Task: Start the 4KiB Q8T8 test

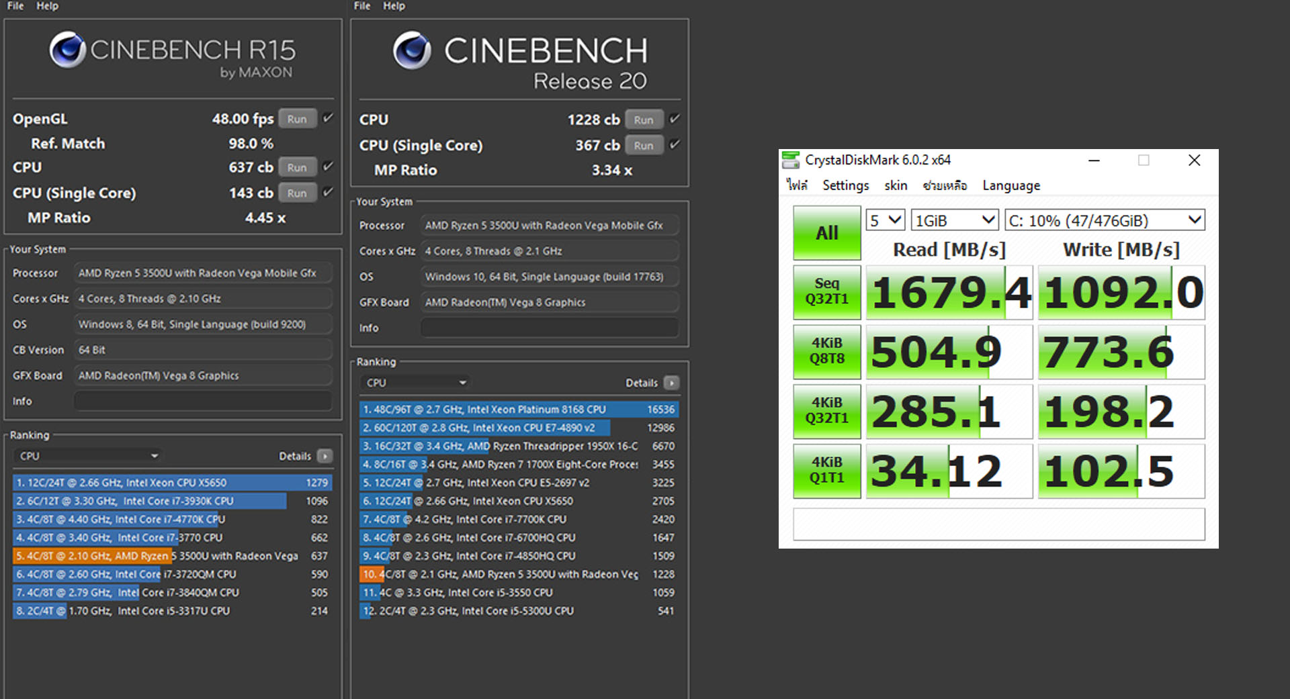Action: pos(826,351)
